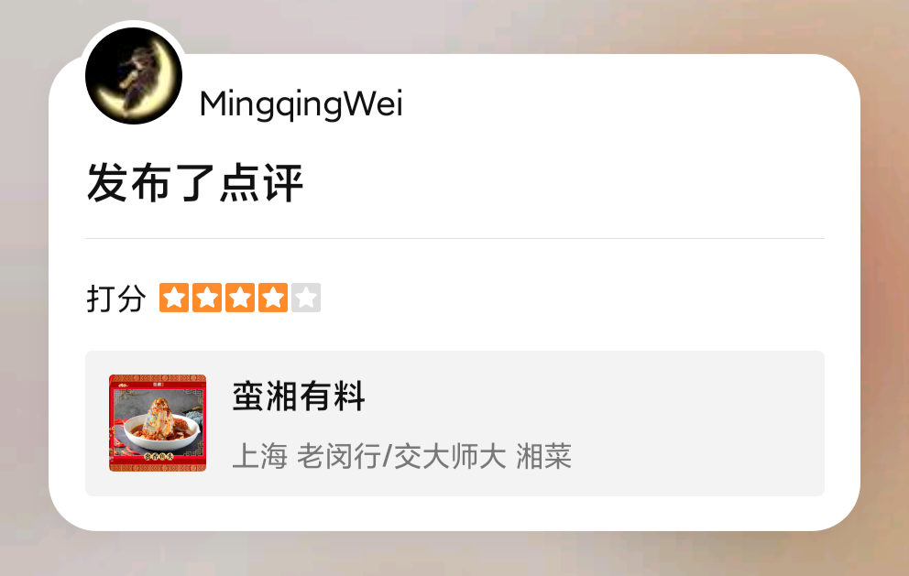Viewport: 909px width, 576px height.
Task: Tap the third orange rating star
Action: point(240,298)
